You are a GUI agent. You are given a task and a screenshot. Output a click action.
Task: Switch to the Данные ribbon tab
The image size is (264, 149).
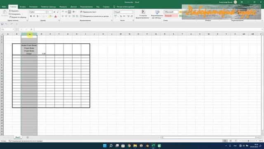73,7
